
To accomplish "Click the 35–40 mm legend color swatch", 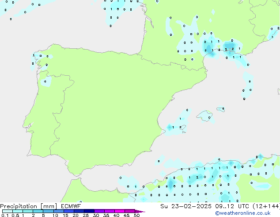I will click(109, 211).
